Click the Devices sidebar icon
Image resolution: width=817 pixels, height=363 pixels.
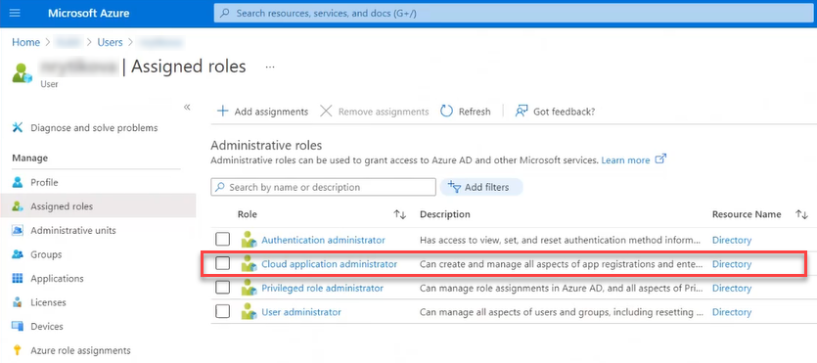pos(18,326)
